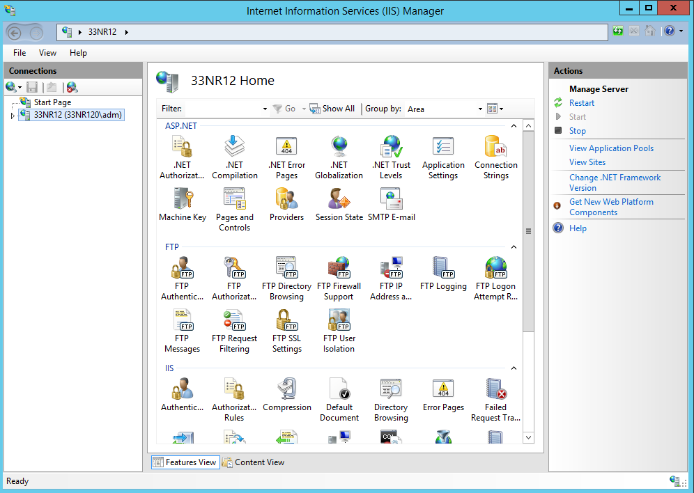
Task: Open IIS Authorization Rules feature
Action: click(x=234, y=400)
